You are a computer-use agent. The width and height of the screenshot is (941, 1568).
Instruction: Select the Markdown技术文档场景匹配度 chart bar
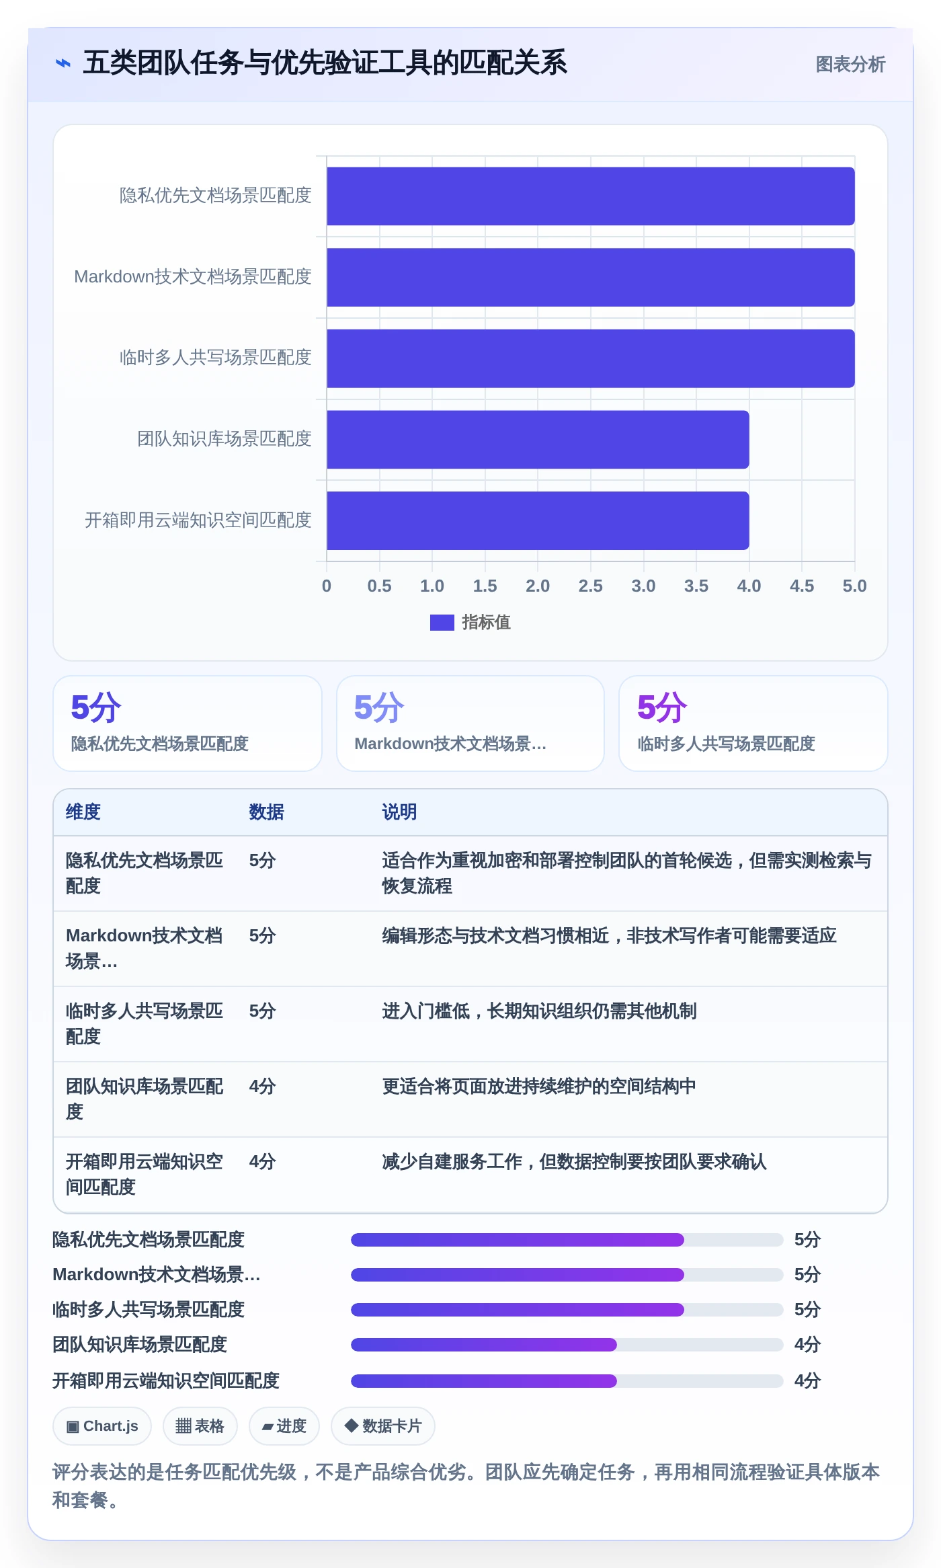[590, 277]
